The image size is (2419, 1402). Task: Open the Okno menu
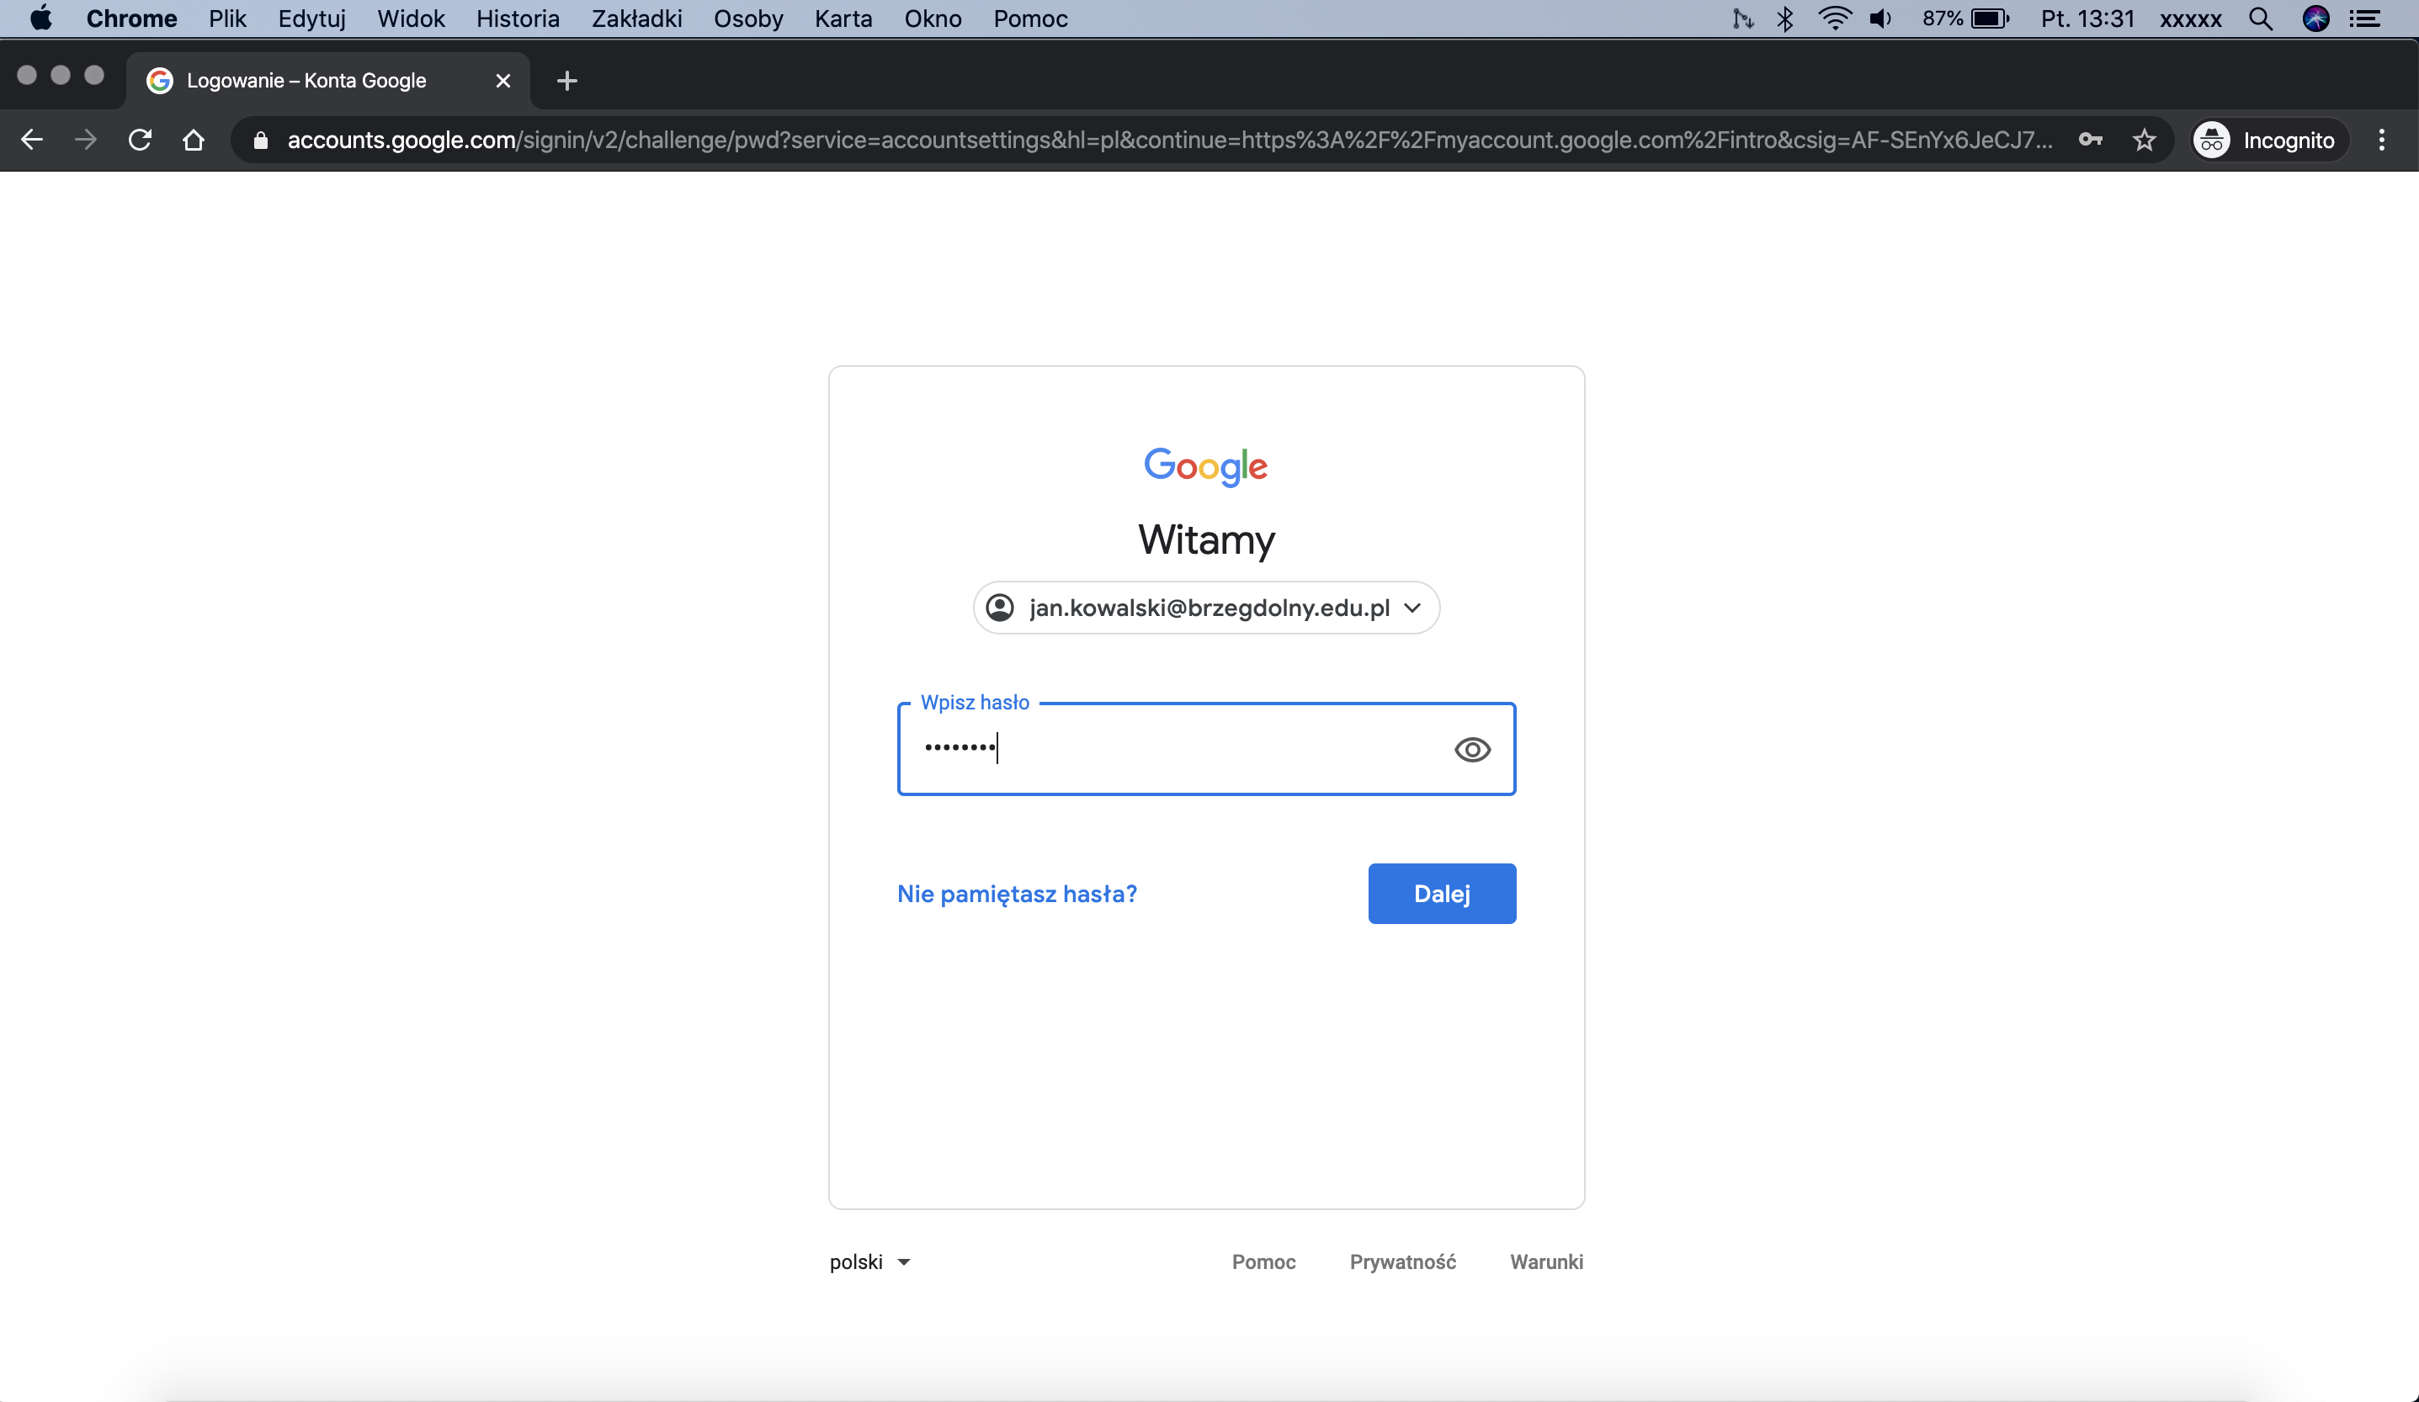[x=932, y=19]
